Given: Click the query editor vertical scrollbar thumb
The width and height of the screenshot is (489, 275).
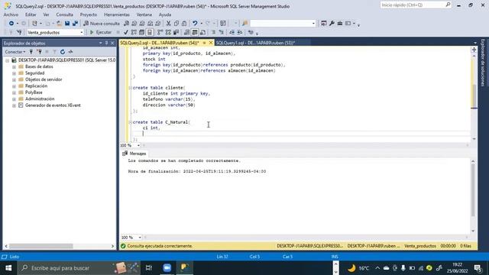Looking at the screenshot, I should [474, 96].
